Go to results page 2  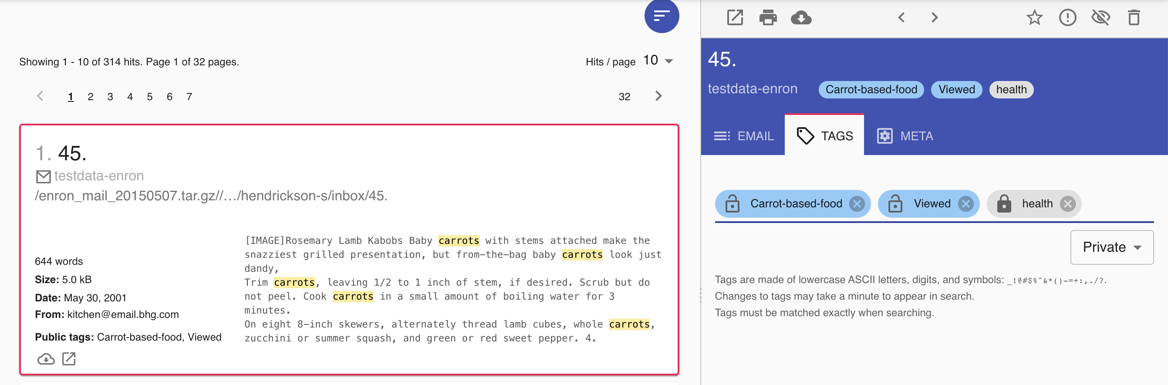pyautogui.click(x=90, y=97)
